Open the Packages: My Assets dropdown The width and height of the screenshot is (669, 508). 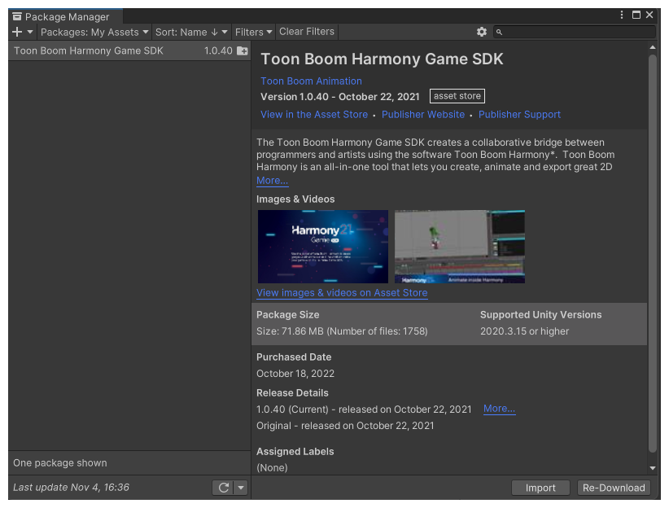click(94, 32)
